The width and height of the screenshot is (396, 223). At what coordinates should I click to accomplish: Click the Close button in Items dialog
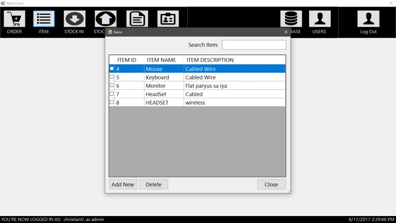(x=271, y=184)
